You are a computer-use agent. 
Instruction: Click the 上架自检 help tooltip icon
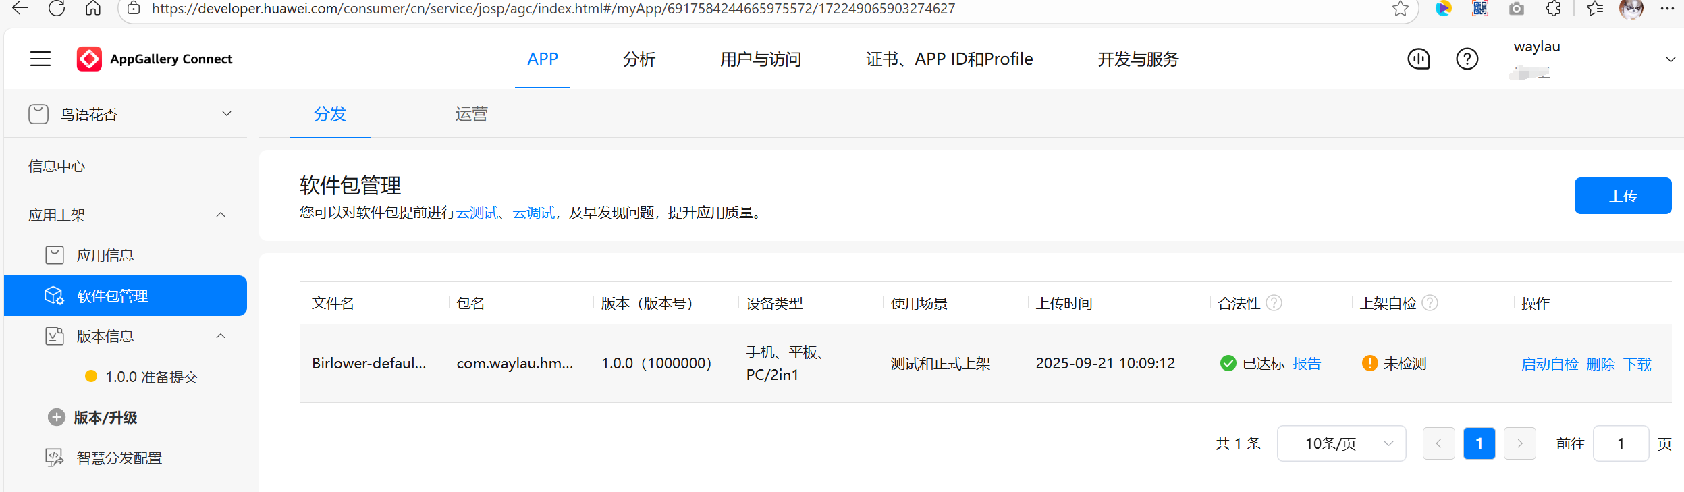pyautogui.click(x=1430, y=303)
